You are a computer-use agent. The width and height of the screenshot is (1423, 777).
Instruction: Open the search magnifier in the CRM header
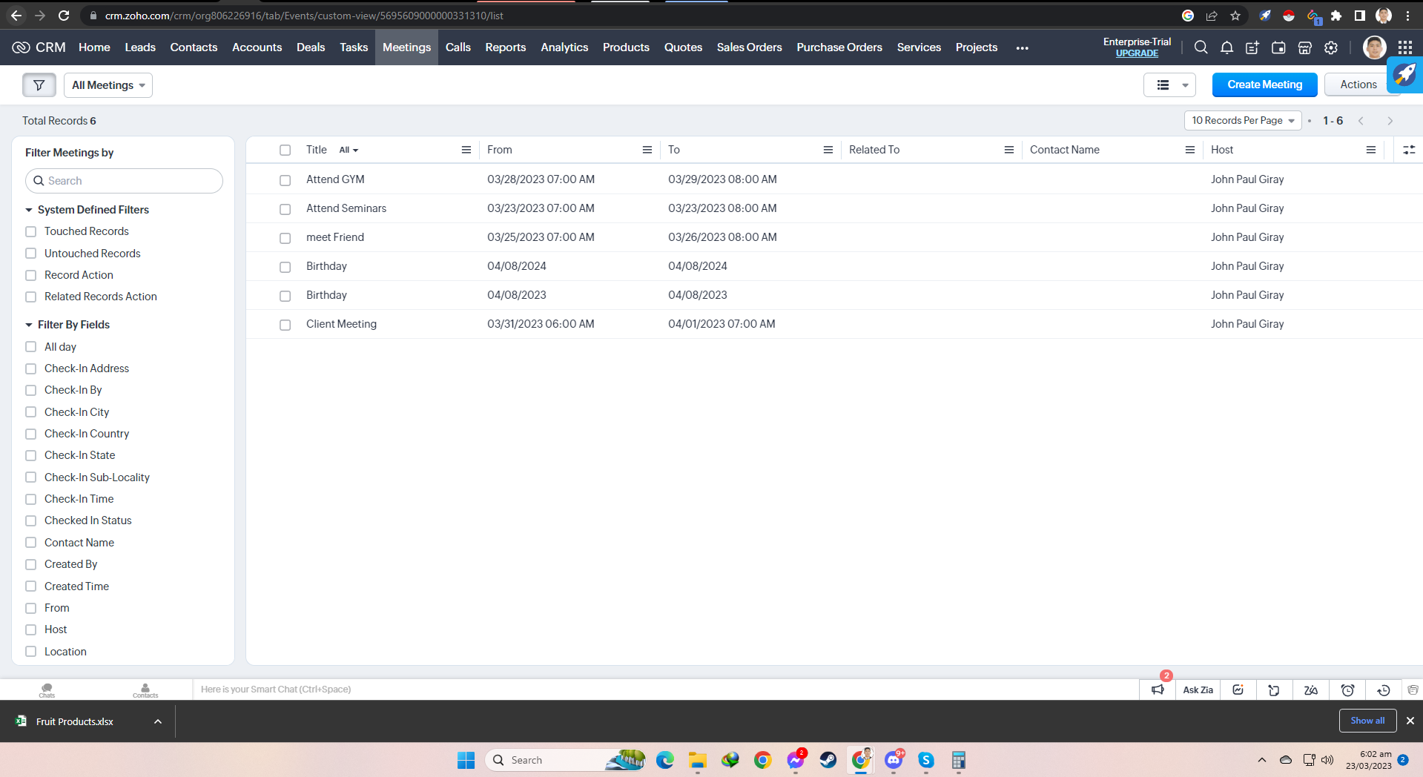1201,47
